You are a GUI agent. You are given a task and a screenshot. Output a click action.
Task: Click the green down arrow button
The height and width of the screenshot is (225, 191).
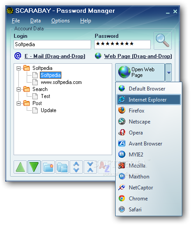pos(34,167)
